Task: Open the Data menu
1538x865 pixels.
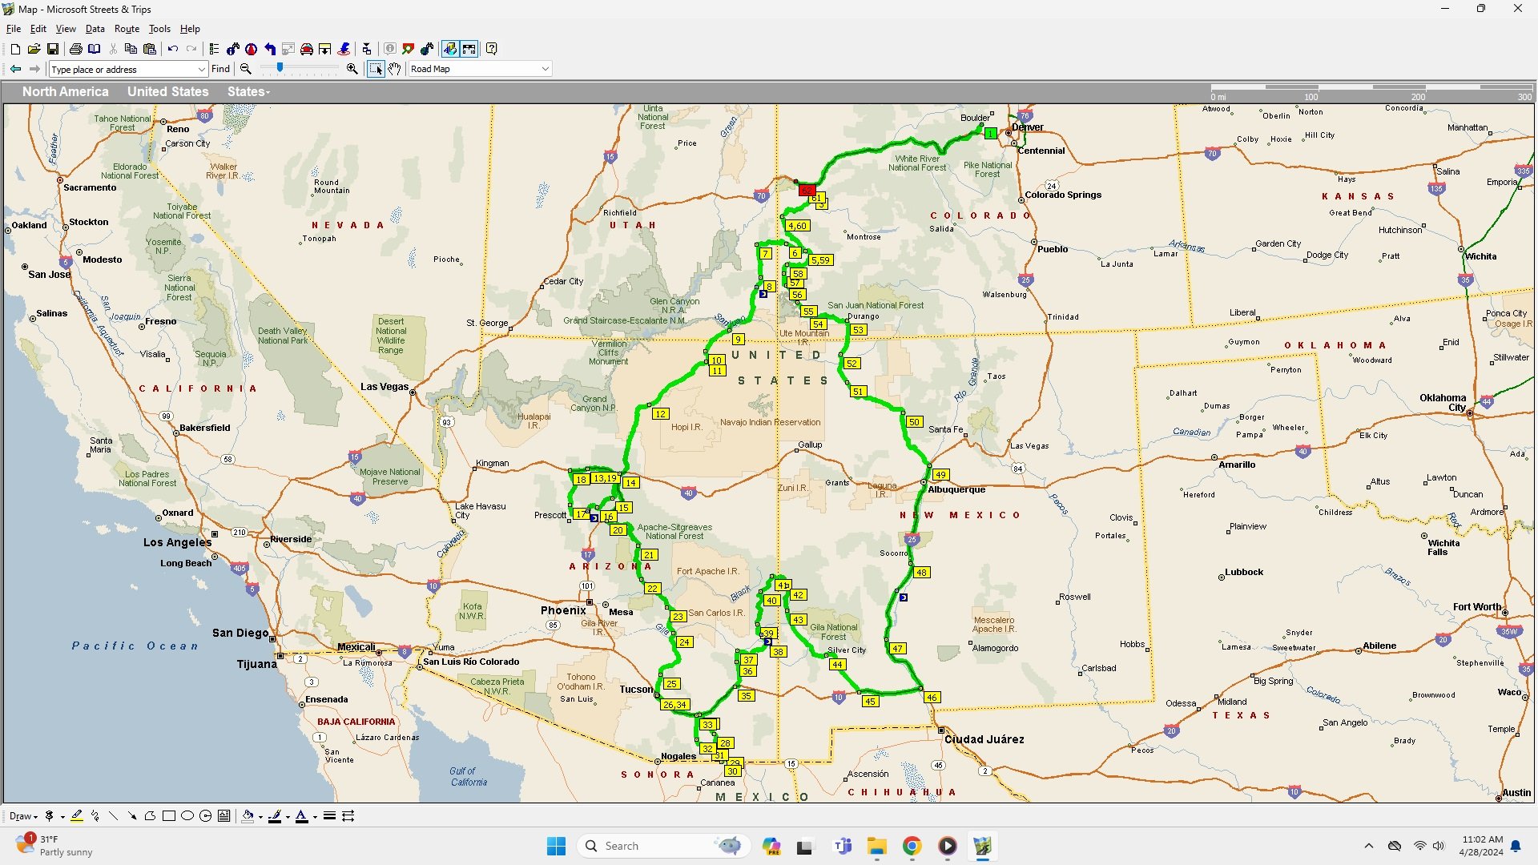Action: 95,29
